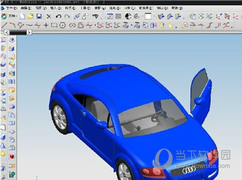Select the Arc curve tool
Screen dimensions: 242x180
(x=13, y=25)
